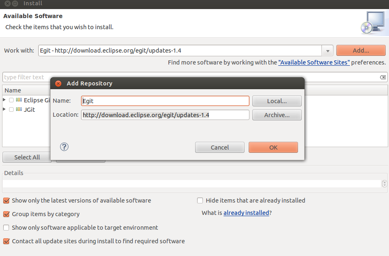Click the Eclipse Git category icon

pos(19,100)
